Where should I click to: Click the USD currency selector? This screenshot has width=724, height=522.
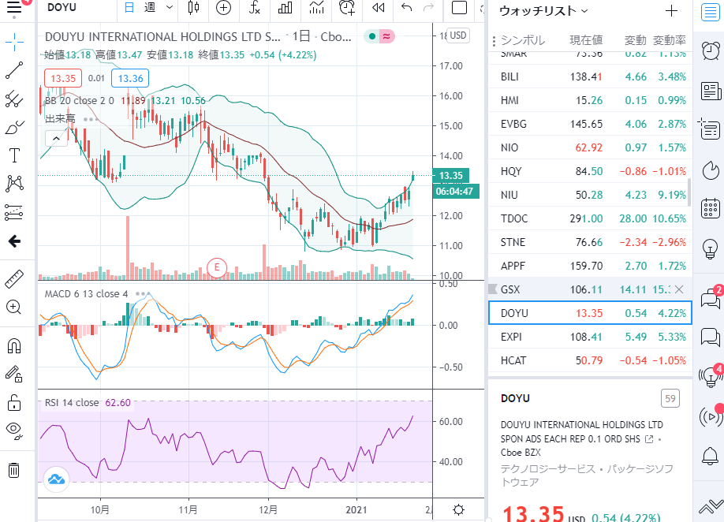(458, 35)
